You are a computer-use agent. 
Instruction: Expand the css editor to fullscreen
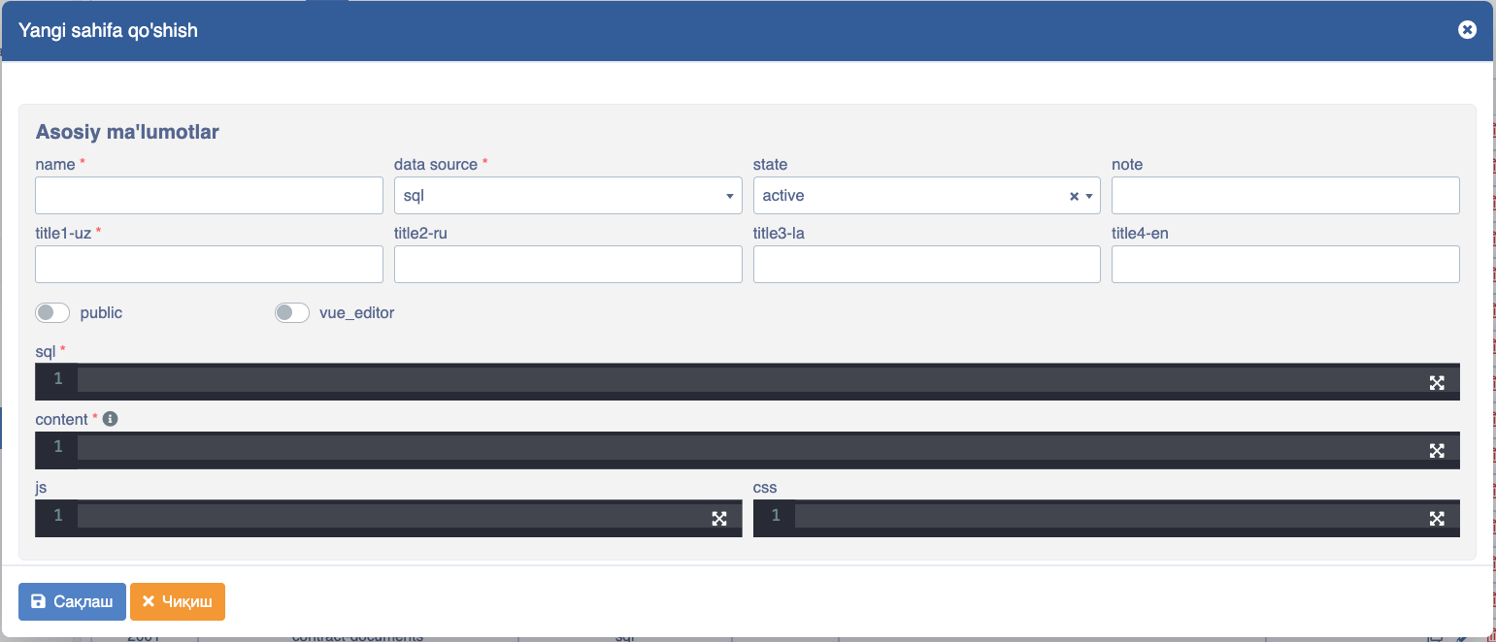(x=1437, y=518)
